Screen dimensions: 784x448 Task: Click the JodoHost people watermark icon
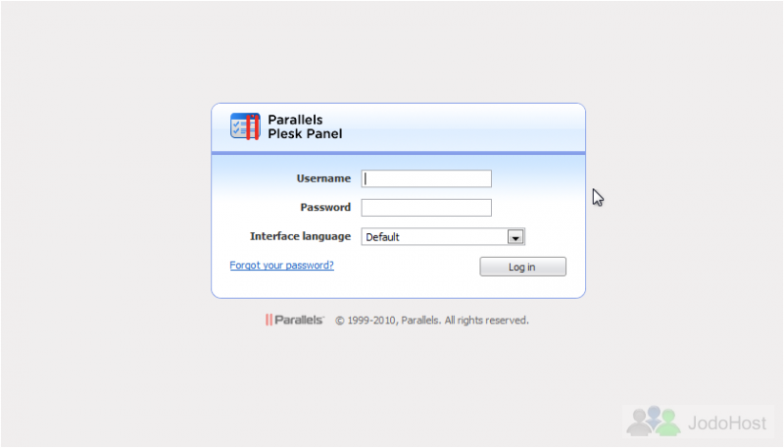654,422
